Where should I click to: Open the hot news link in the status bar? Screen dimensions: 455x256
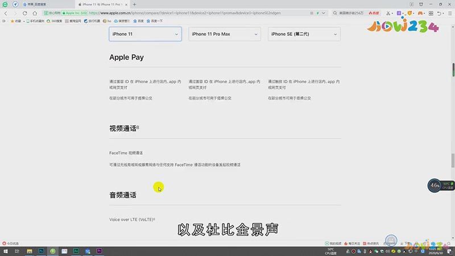(371, 243)
